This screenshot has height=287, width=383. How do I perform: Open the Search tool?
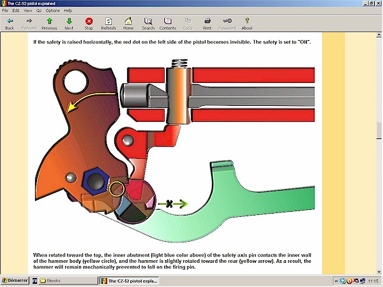(148, 24)
